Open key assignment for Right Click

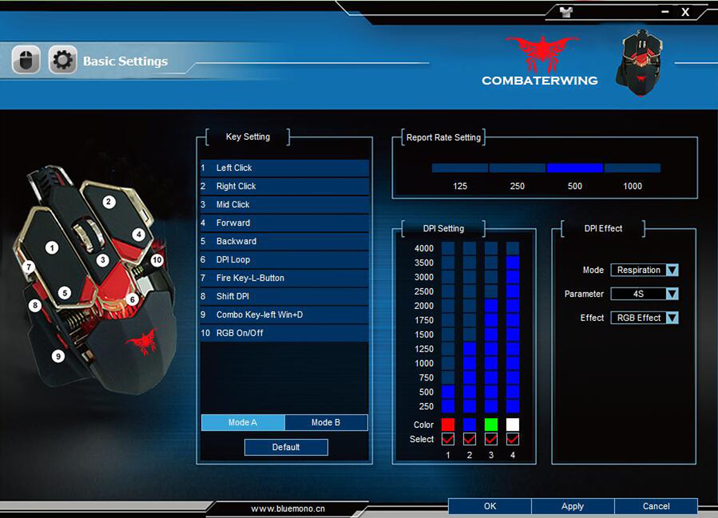285,186
